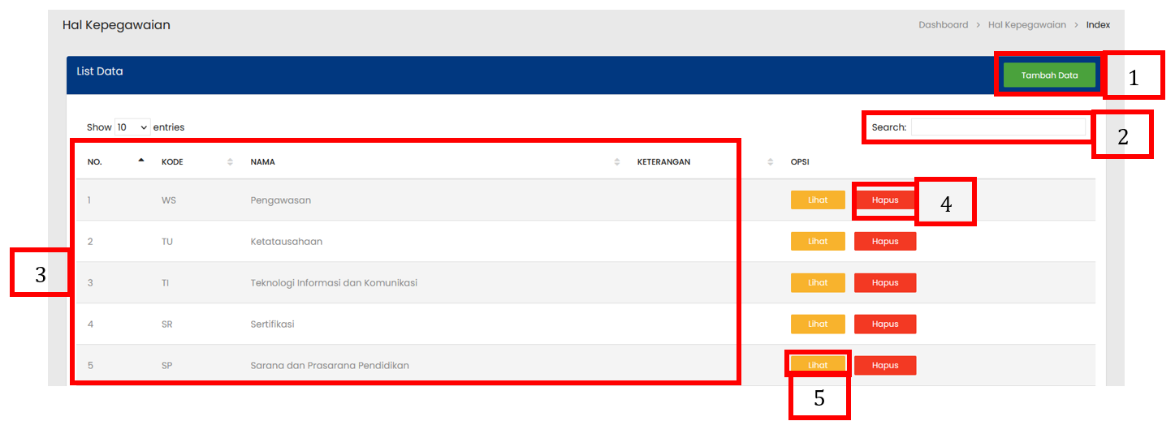View the Pengawasan row with Lihat

pyautogui.click(x=818, y=200)
